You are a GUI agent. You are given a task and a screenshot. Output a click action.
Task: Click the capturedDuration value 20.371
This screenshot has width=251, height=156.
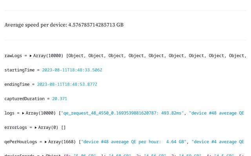(x=60, y=99)
